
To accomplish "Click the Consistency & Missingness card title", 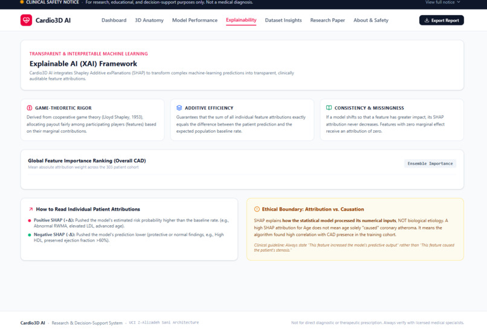I will (369, 108).
